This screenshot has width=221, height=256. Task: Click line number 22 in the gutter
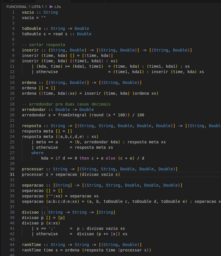pos(12,126)
